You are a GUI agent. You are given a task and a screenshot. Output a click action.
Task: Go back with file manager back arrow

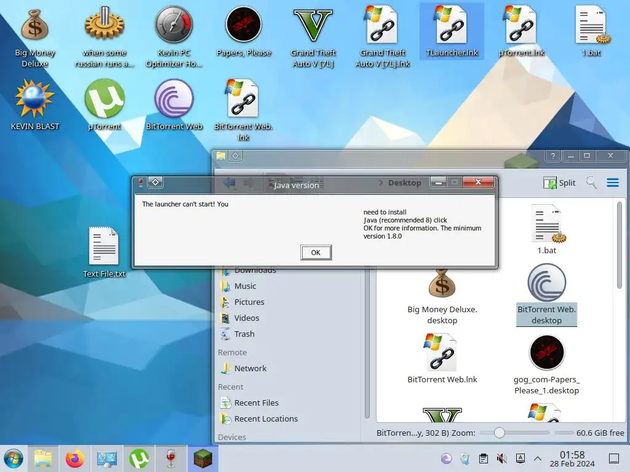pyautogui.click(x=229, y=183)
